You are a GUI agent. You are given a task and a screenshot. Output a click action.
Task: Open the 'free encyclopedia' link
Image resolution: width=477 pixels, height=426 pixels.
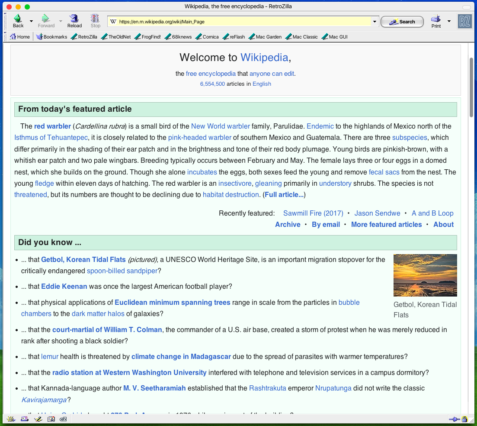click(x=211, y=74)
